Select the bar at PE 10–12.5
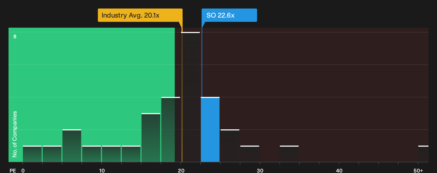437x173 pixels. point(111,154)
